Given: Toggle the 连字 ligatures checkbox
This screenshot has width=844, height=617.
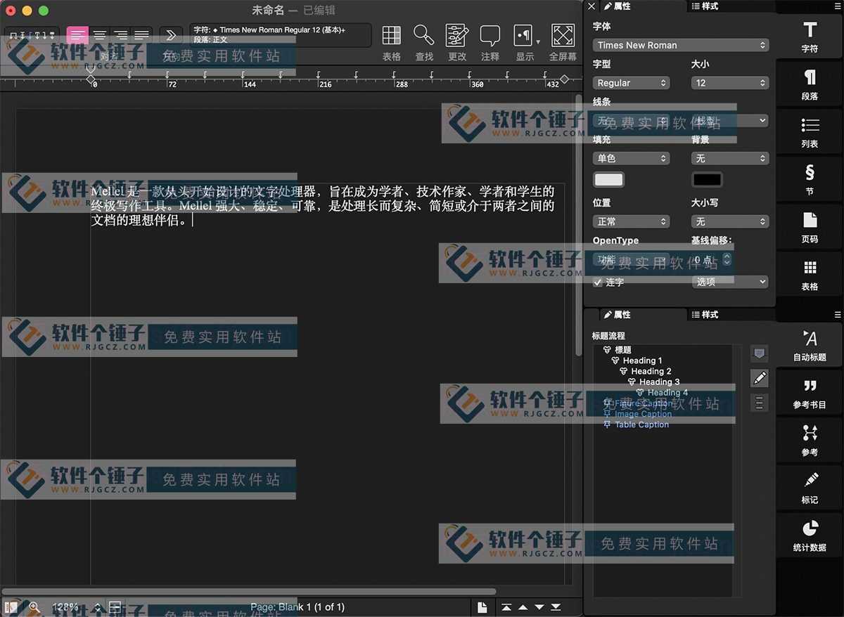Looking at the screenshot, I should [x=598, y=282].
